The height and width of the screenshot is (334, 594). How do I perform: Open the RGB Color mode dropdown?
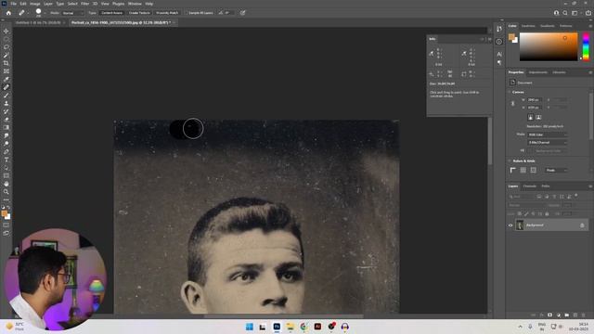548,135
